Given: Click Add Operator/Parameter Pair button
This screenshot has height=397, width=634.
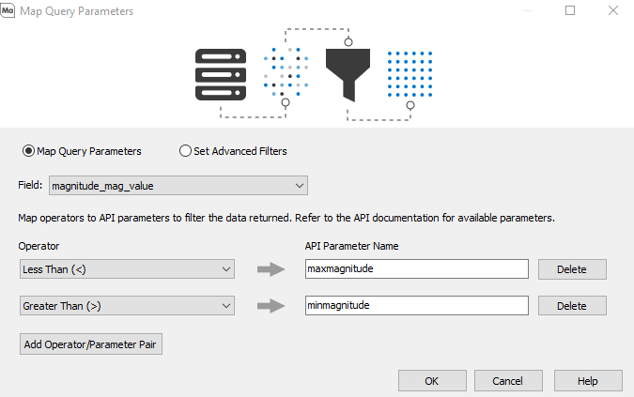Looking at the screenshot, I should [91, 344].
